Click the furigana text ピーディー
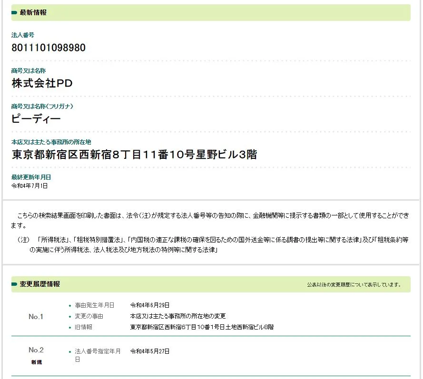 36,119
